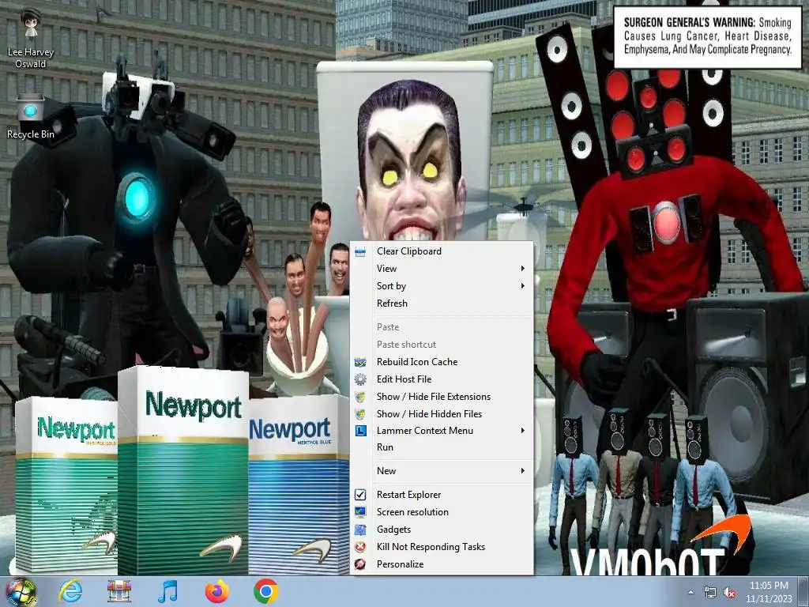Choose Personalize from context menu
This screenshot has width=809, height=607.
pyautogui.click(x=442, y=564)
